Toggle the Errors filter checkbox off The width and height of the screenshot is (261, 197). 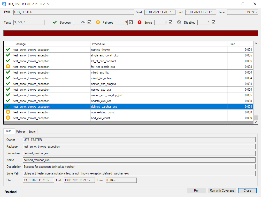coord(170,22)
